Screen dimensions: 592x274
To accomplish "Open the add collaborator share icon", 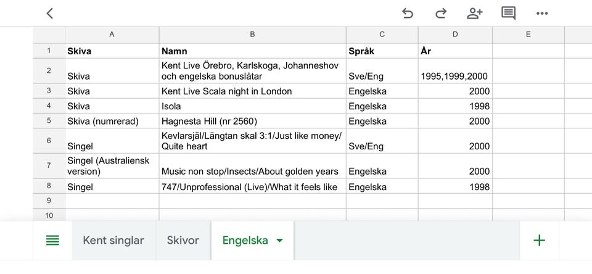I will (474, 13).
